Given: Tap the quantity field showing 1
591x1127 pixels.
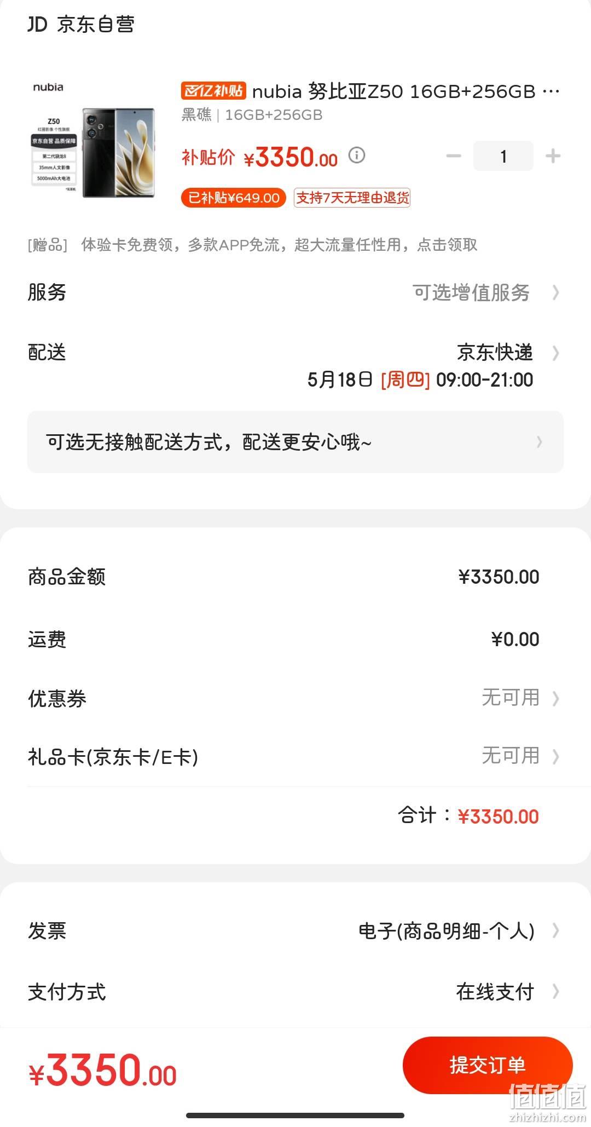Looking at the screenshot, I should pos(503,156).
